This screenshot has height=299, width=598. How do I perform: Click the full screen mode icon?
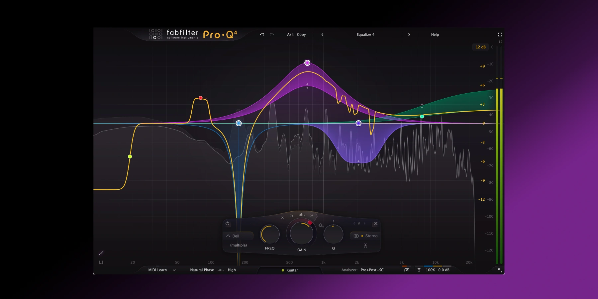(500, 35)
